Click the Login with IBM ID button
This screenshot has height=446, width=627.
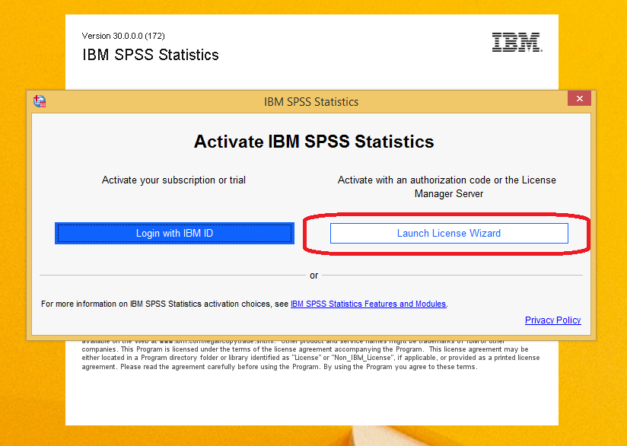pos(174,233)
